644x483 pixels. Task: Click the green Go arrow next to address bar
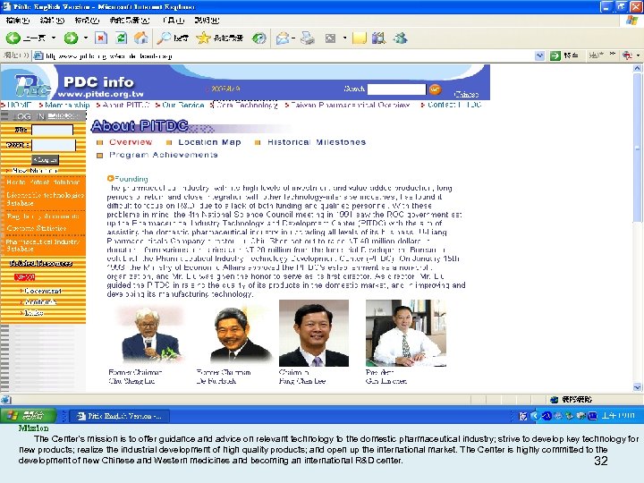pyautogui.click(x=555, y=55)
